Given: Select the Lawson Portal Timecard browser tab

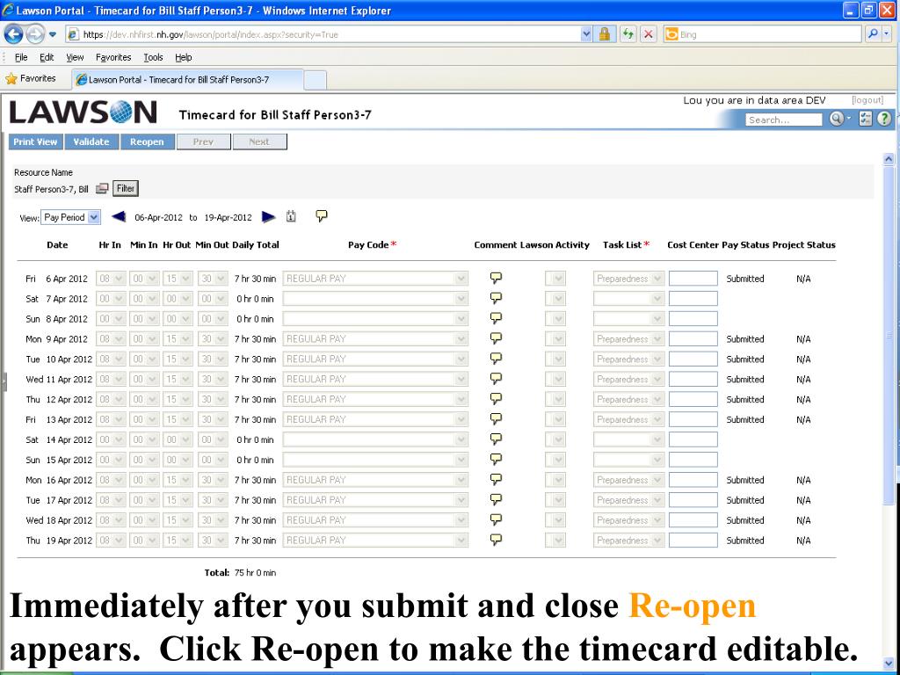Looking at the screenshot, I should coord(188,80).
